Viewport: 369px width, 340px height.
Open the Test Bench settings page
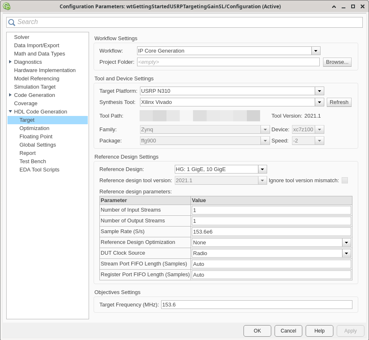pyautogui.click(x=33, y=161)
